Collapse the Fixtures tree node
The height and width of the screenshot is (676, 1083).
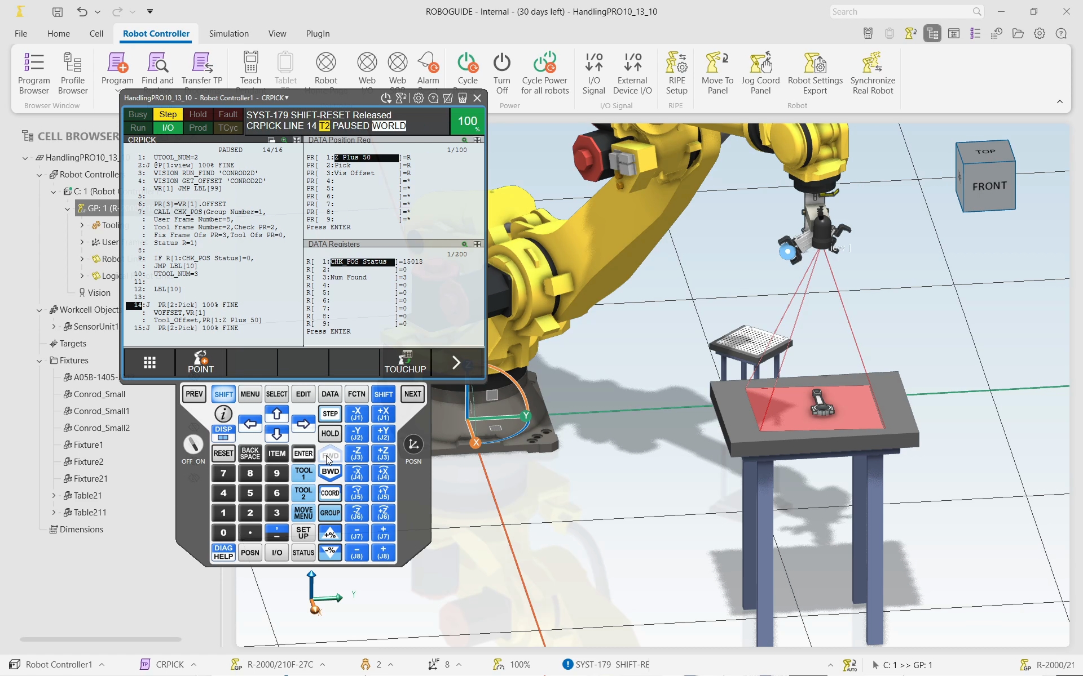[x=39, y=361]
